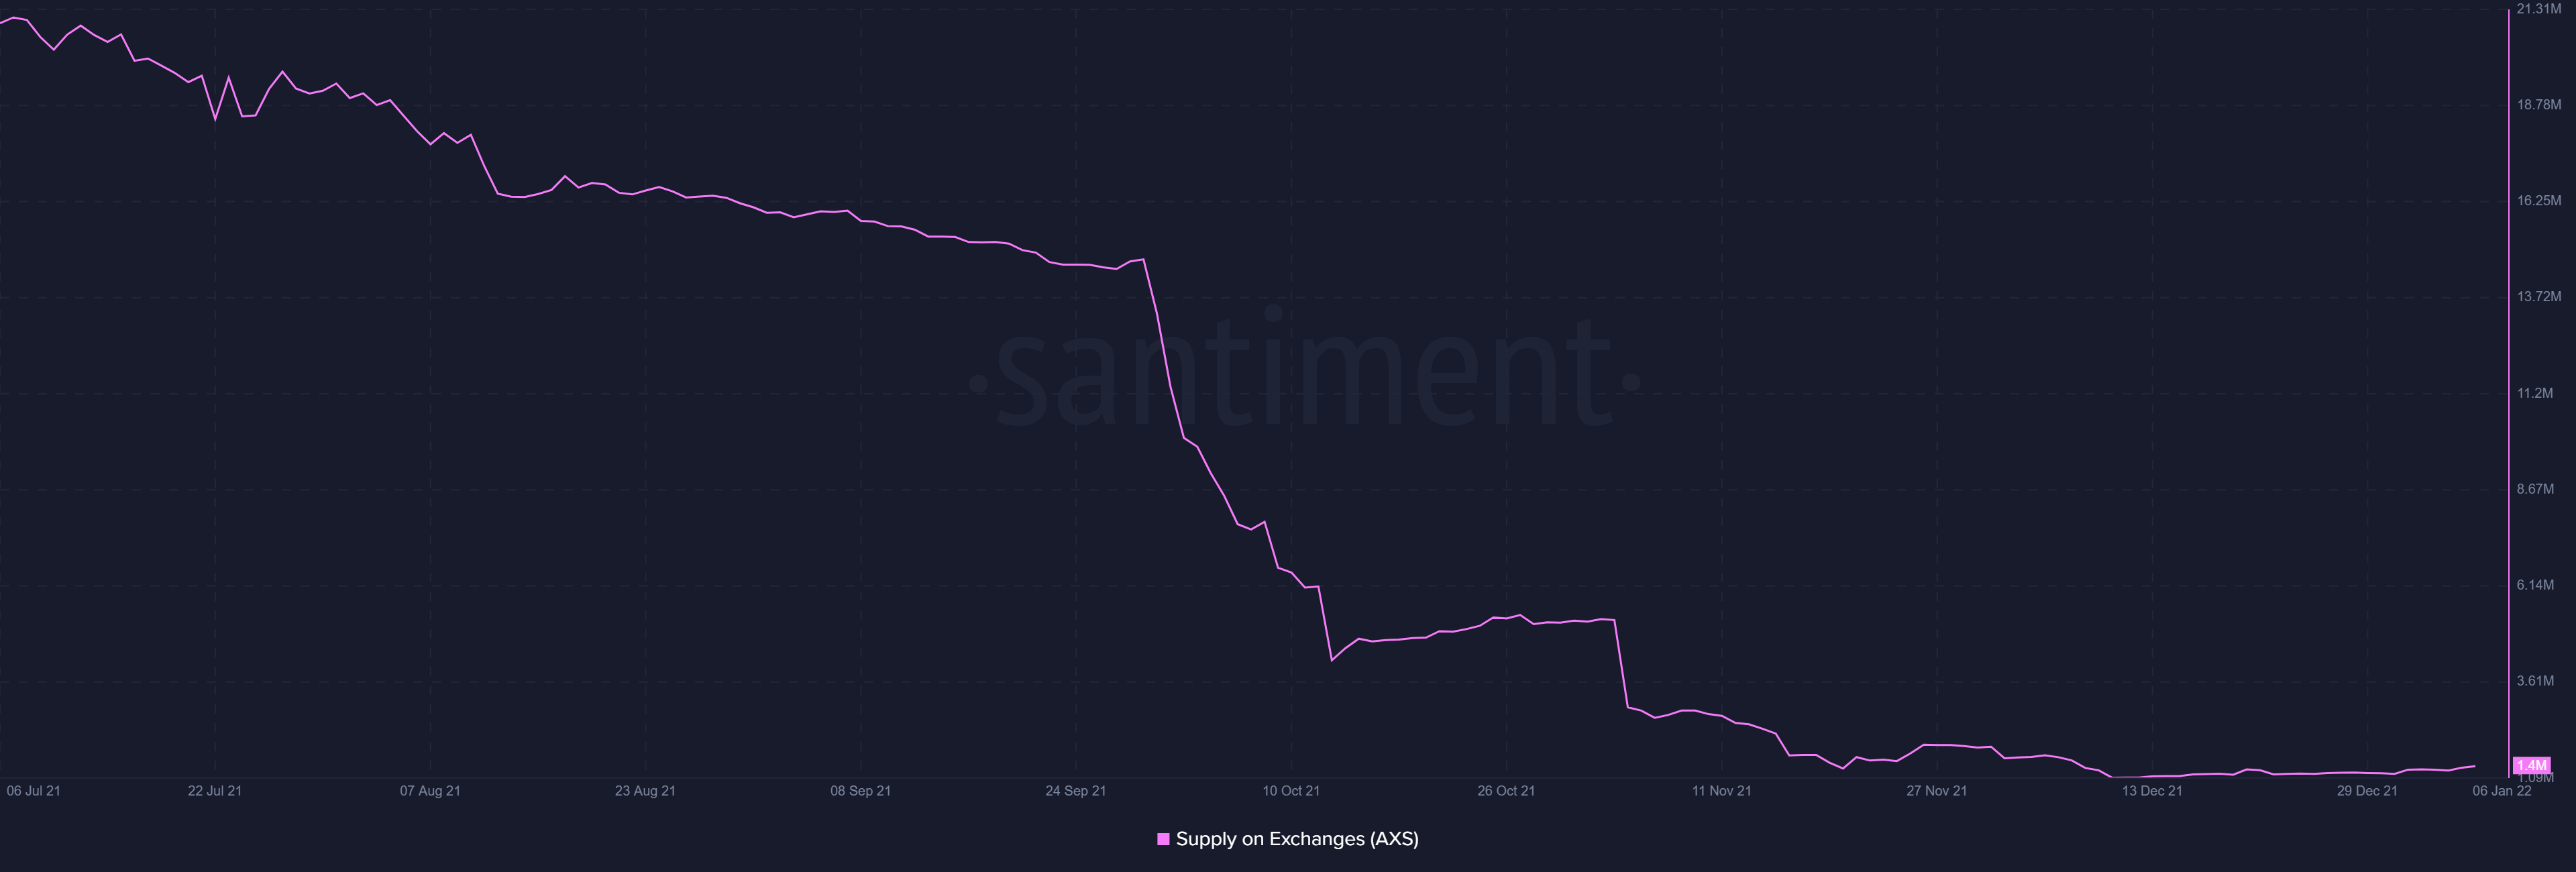Click the pink 1.4M current value tag
This screenshot has width=2576, height=872.
[2531, 766]
